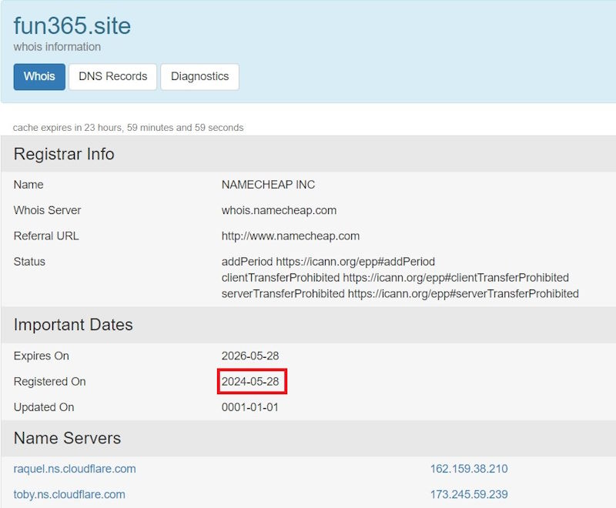Click the Updated On value 0001-01-01
Screen dimensions: 616x508
tap(251, 407)
